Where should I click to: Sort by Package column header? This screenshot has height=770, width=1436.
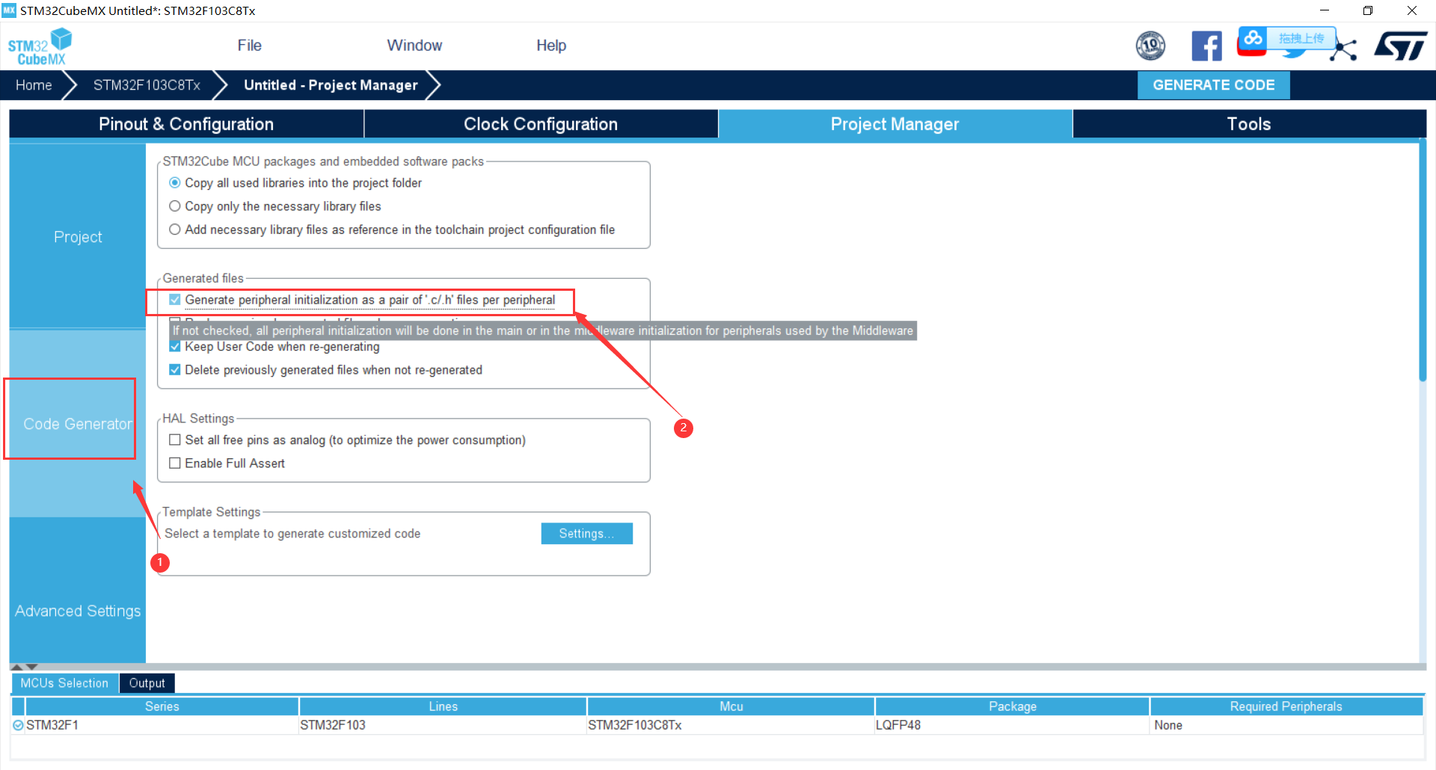1012,706
